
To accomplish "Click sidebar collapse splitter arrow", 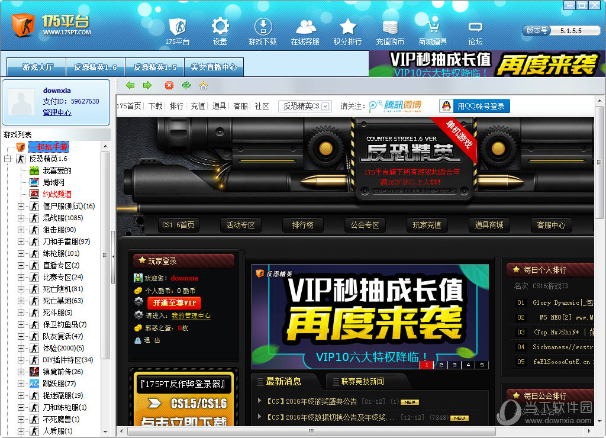I will [113, 257].
